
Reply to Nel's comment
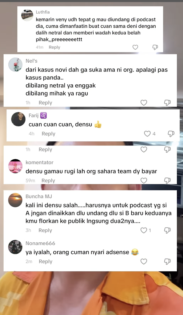45,103
